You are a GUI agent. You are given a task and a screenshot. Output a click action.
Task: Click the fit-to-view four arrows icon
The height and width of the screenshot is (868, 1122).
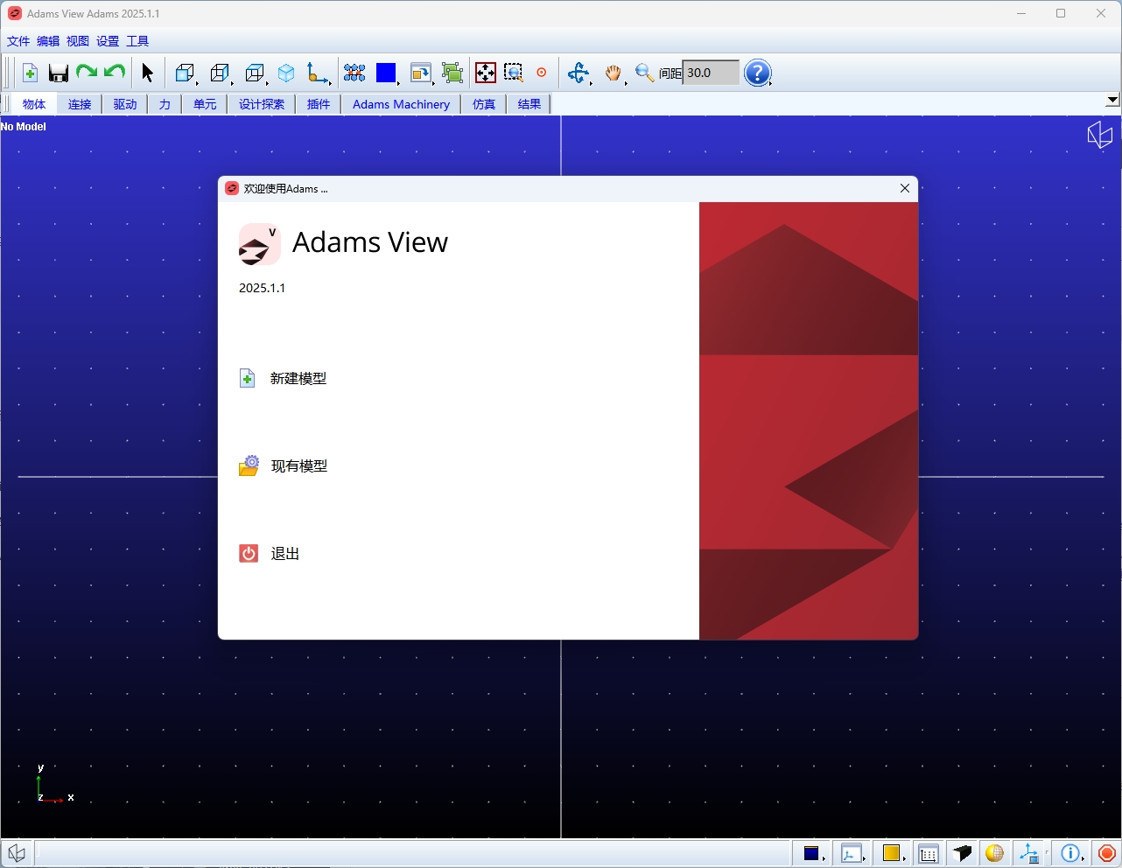coord(486,73)
